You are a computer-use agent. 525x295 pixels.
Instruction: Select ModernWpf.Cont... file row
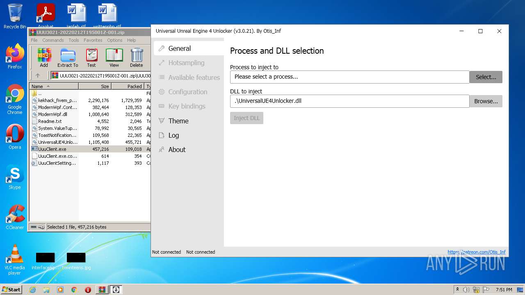pyautogui.click(x=90, y=107)
